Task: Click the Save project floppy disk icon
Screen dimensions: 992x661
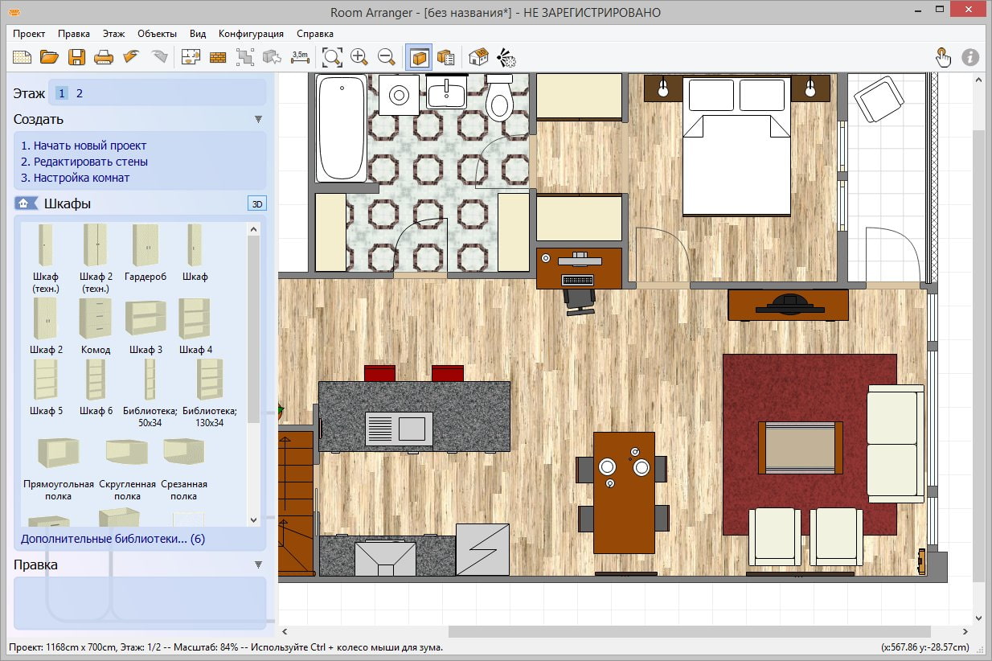Action: tap(76, 57)
